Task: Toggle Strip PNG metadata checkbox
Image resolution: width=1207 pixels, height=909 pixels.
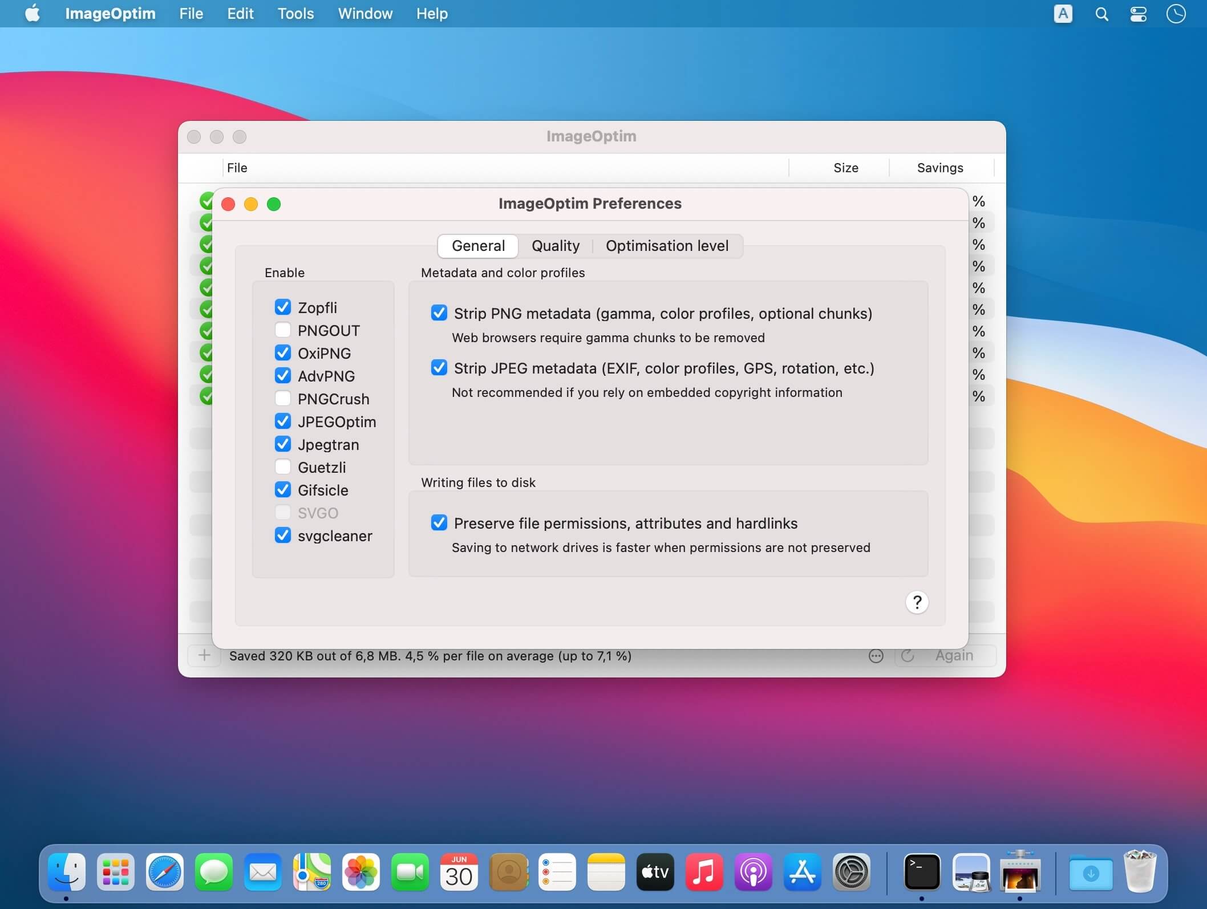Action: (x=439, y=313)
